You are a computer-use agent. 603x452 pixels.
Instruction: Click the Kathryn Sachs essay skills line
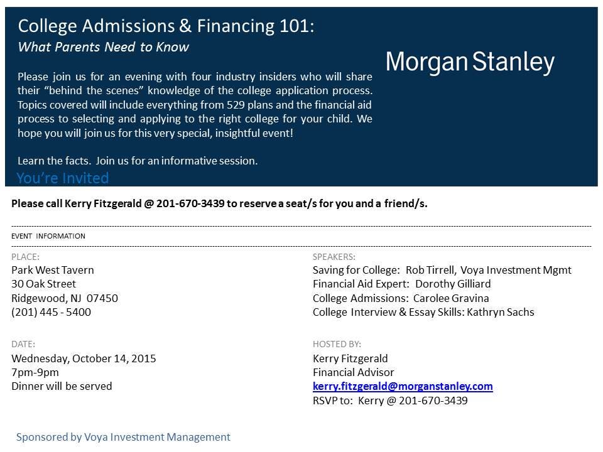[423, 311]
